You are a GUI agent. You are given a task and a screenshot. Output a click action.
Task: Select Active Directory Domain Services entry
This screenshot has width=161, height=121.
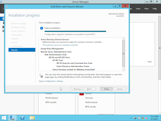[x=55, y=40]
